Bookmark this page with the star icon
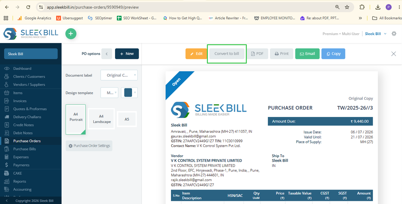Image resolution: width=402 pixels, height=204 pixels. [x=347, y=7]
